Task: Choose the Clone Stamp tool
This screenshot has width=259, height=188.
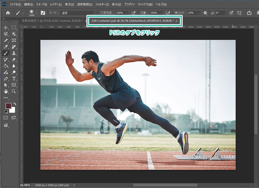Action: point(14,53)
